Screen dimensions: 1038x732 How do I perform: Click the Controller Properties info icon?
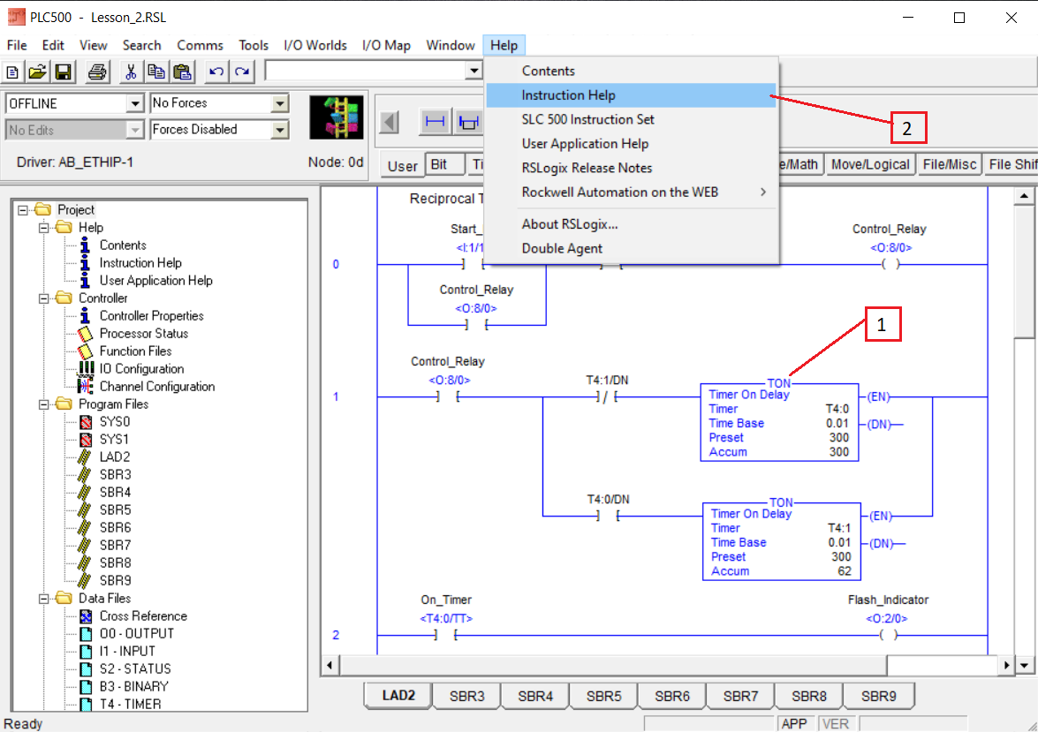pyautogui.click(x=85, y=316)
